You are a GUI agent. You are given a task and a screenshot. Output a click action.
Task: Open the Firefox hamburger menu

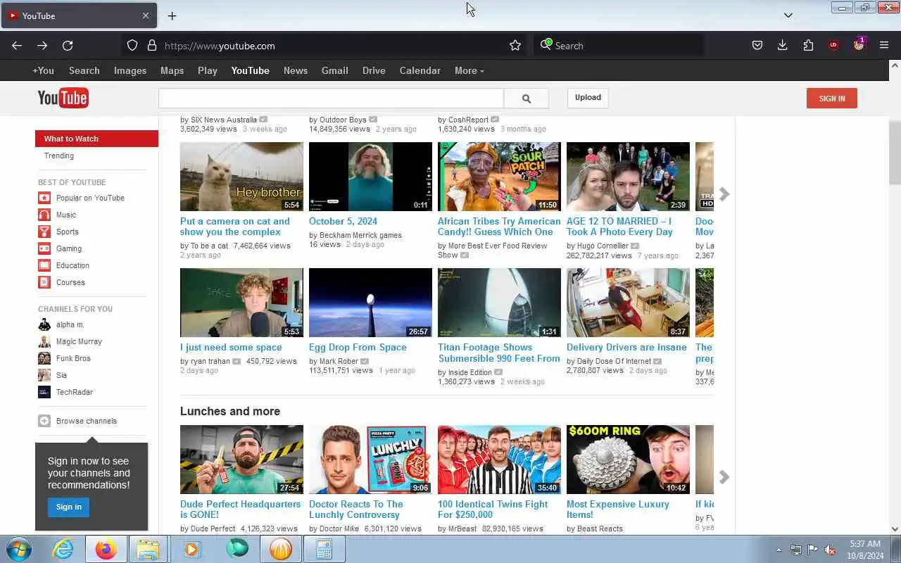pos(884,46)
